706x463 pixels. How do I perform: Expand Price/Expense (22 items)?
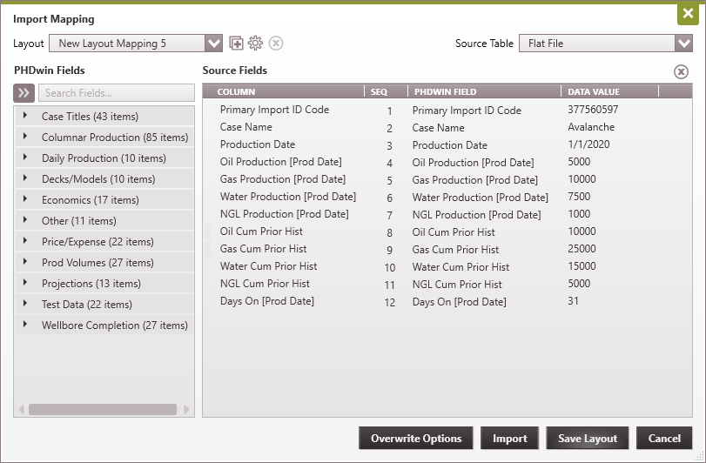25,241
